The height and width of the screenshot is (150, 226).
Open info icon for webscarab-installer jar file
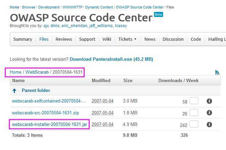click(209, 125)
